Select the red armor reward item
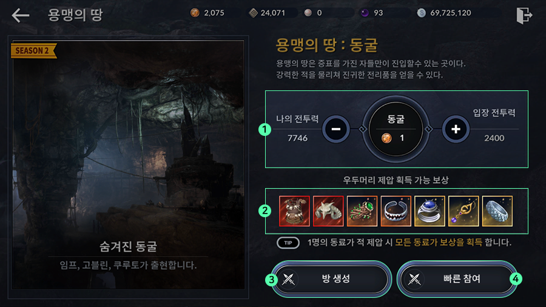Viewport: 546px width, 307px height. pos(294,211)
